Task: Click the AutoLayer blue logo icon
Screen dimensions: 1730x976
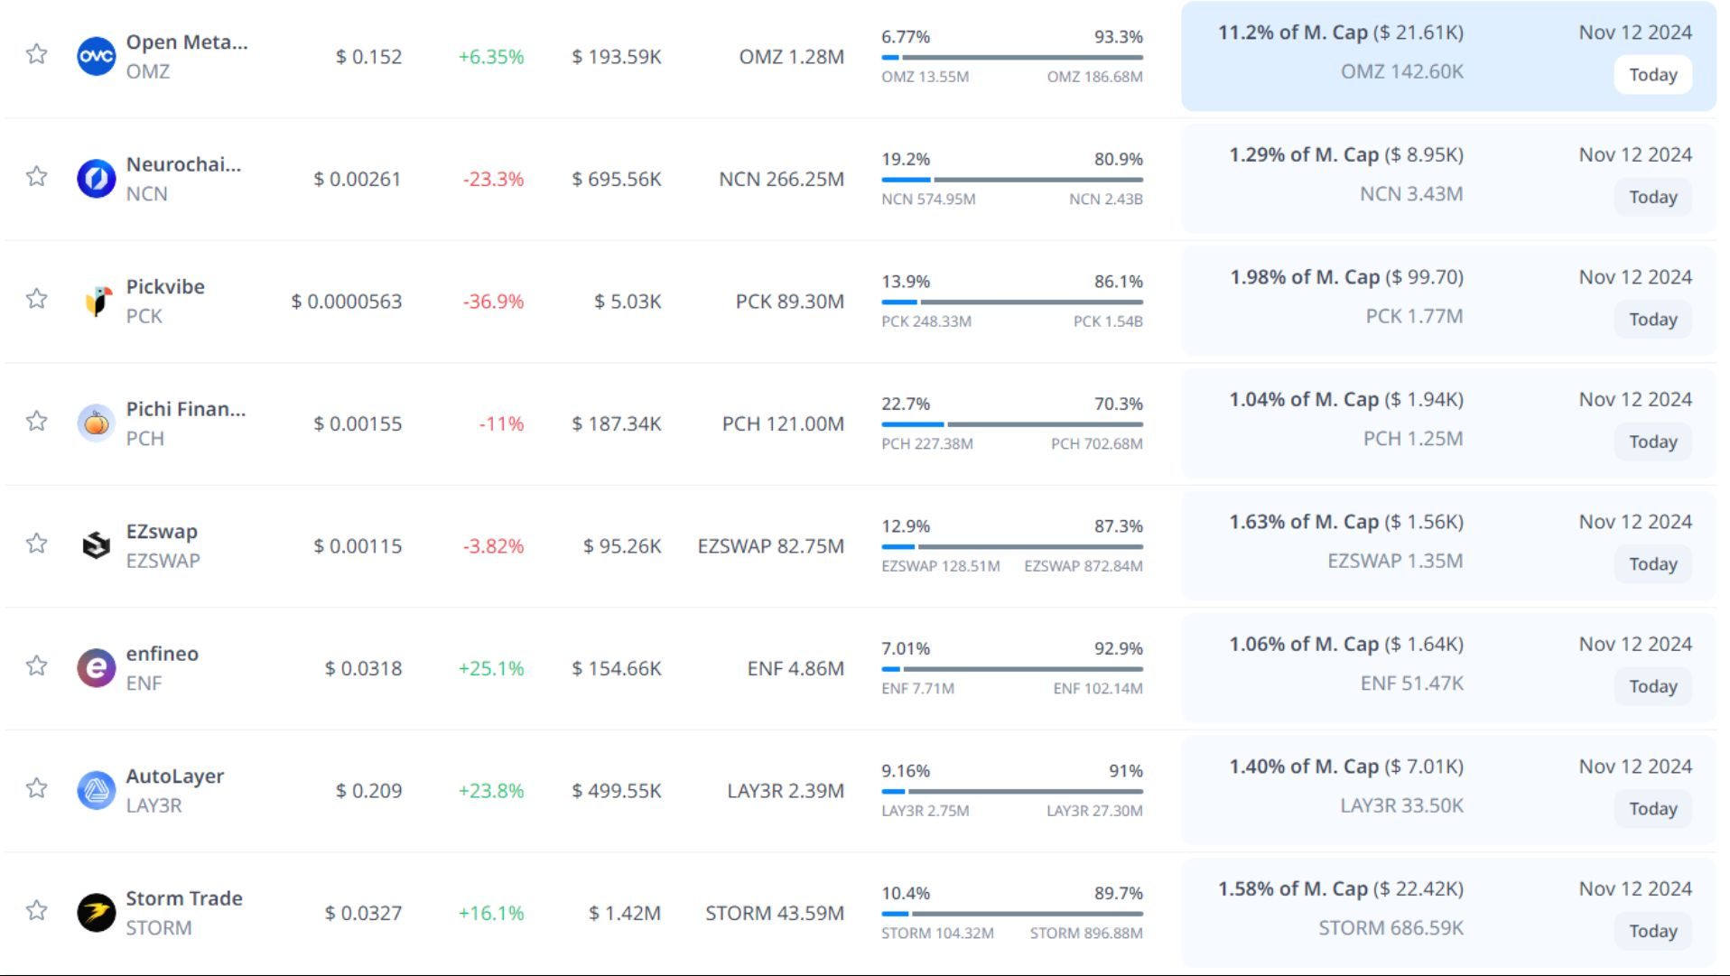Action: tap(96, 790)
